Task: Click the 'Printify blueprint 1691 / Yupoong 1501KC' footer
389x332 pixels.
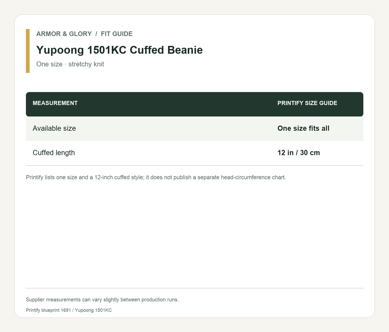Action: point(69,310)
